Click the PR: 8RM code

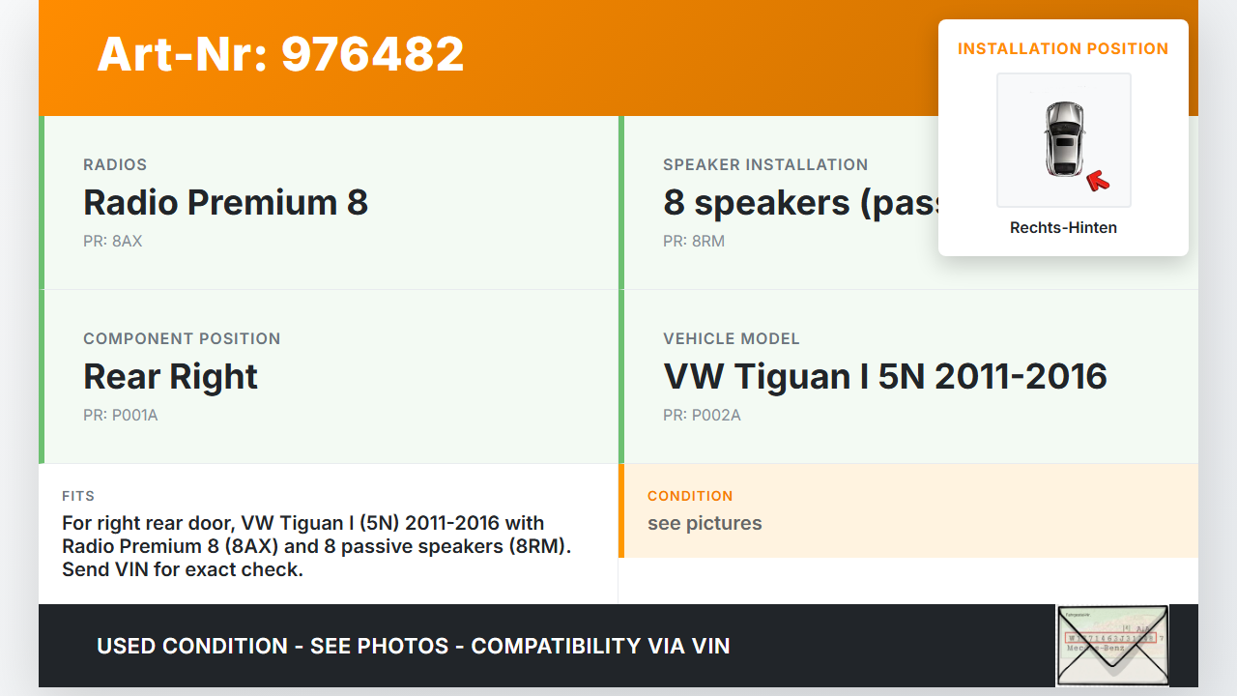click(693, 241)
